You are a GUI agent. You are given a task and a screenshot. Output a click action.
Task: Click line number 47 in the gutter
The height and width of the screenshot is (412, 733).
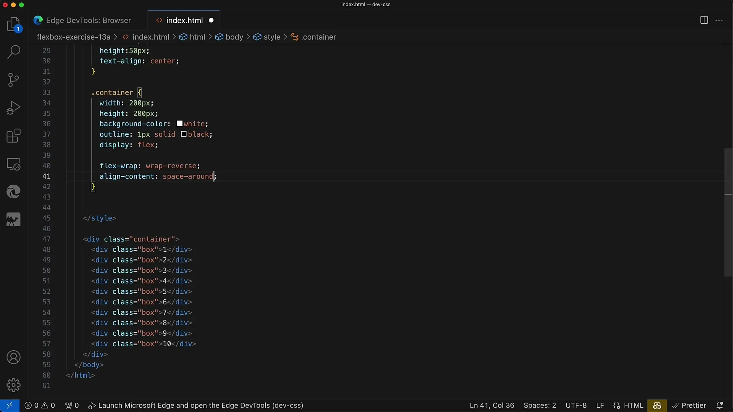46,239
